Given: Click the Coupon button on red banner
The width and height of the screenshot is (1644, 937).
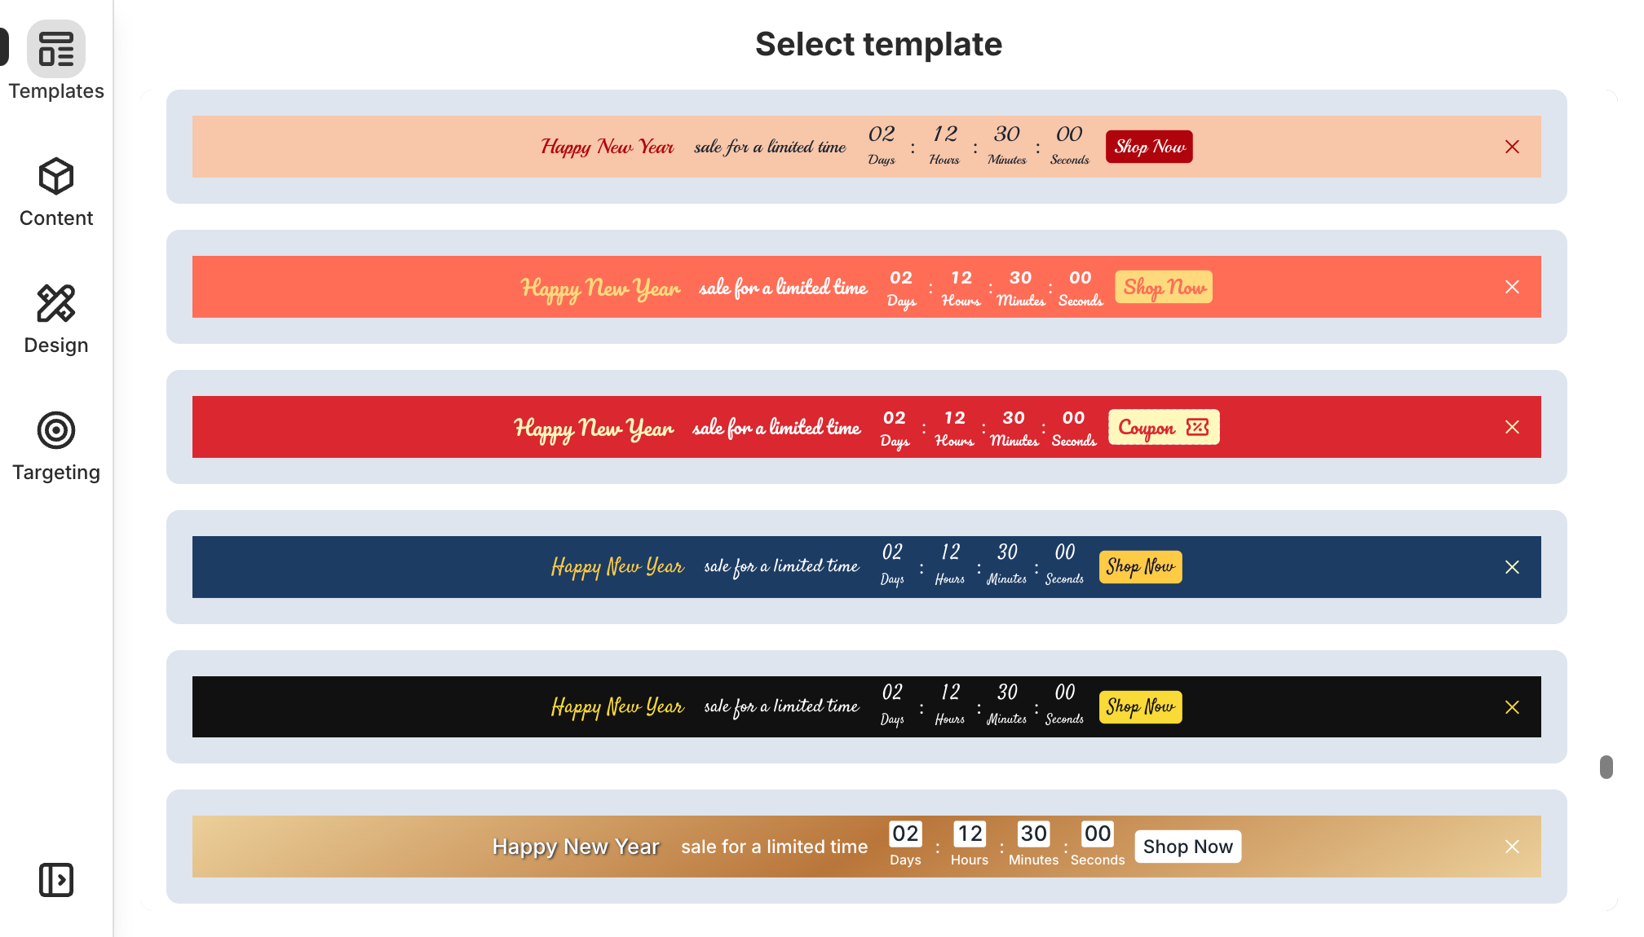Looking at the screenshot, I should click(x=1164, y=427).
